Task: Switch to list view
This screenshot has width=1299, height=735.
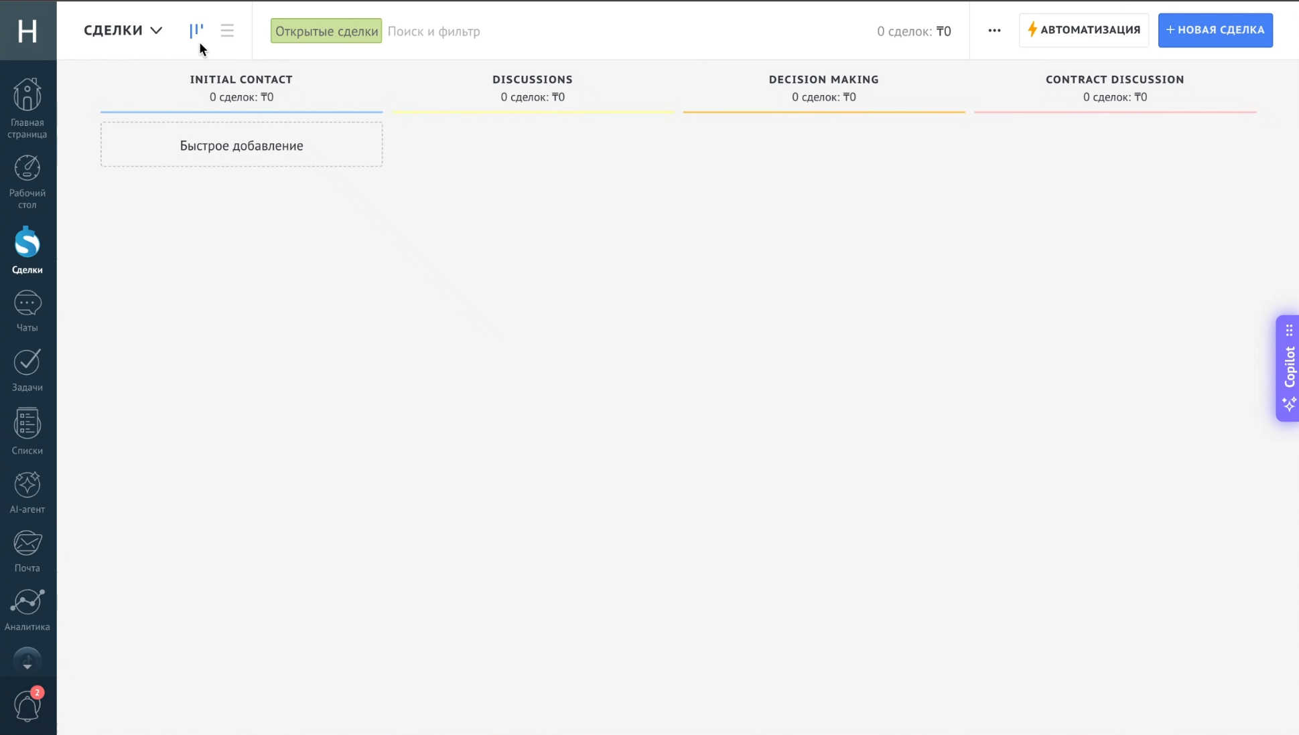Action: click(227, 30)
